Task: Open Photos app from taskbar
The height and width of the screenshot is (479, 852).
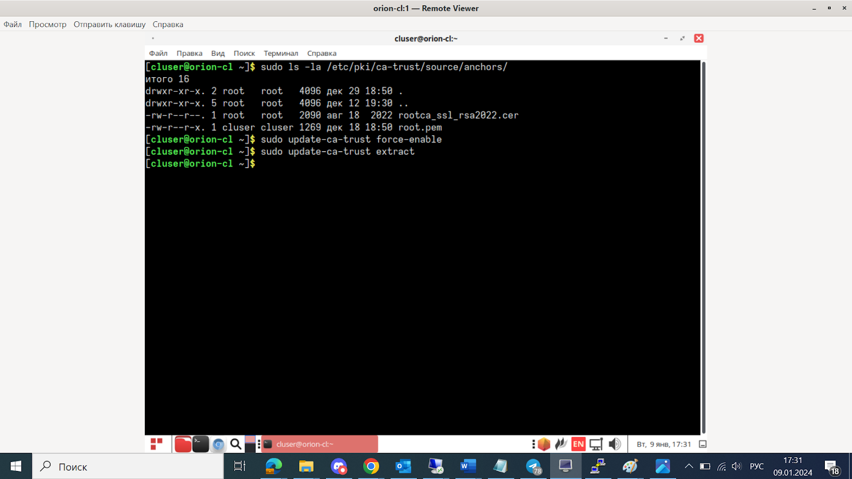Action: pos(663,466)
